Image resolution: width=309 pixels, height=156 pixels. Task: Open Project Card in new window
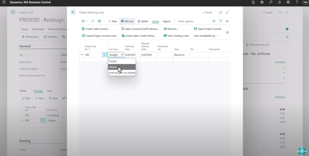point(280,12)
